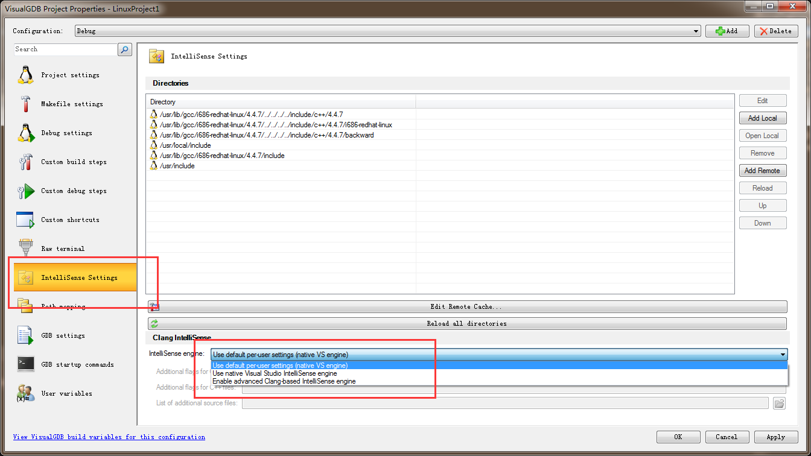Click the search magnifier button
This screenshot has height=456, width=811.
tap(125, 49)
